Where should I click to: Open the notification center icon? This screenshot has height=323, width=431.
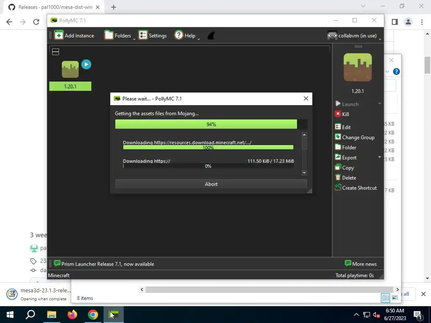418,315
